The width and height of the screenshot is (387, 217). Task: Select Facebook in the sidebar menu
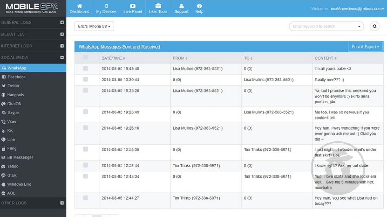point(33,77)
